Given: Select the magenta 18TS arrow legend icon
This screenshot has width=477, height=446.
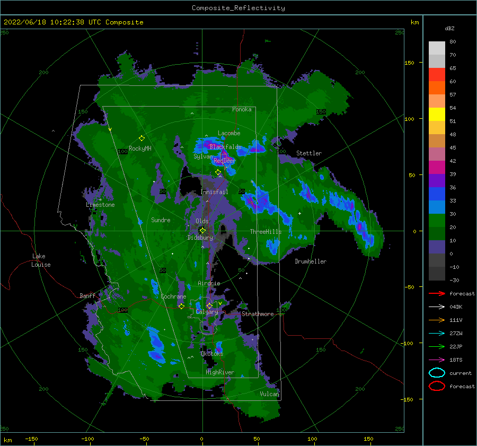Looking at the screenshot, I should click(437, 360).
